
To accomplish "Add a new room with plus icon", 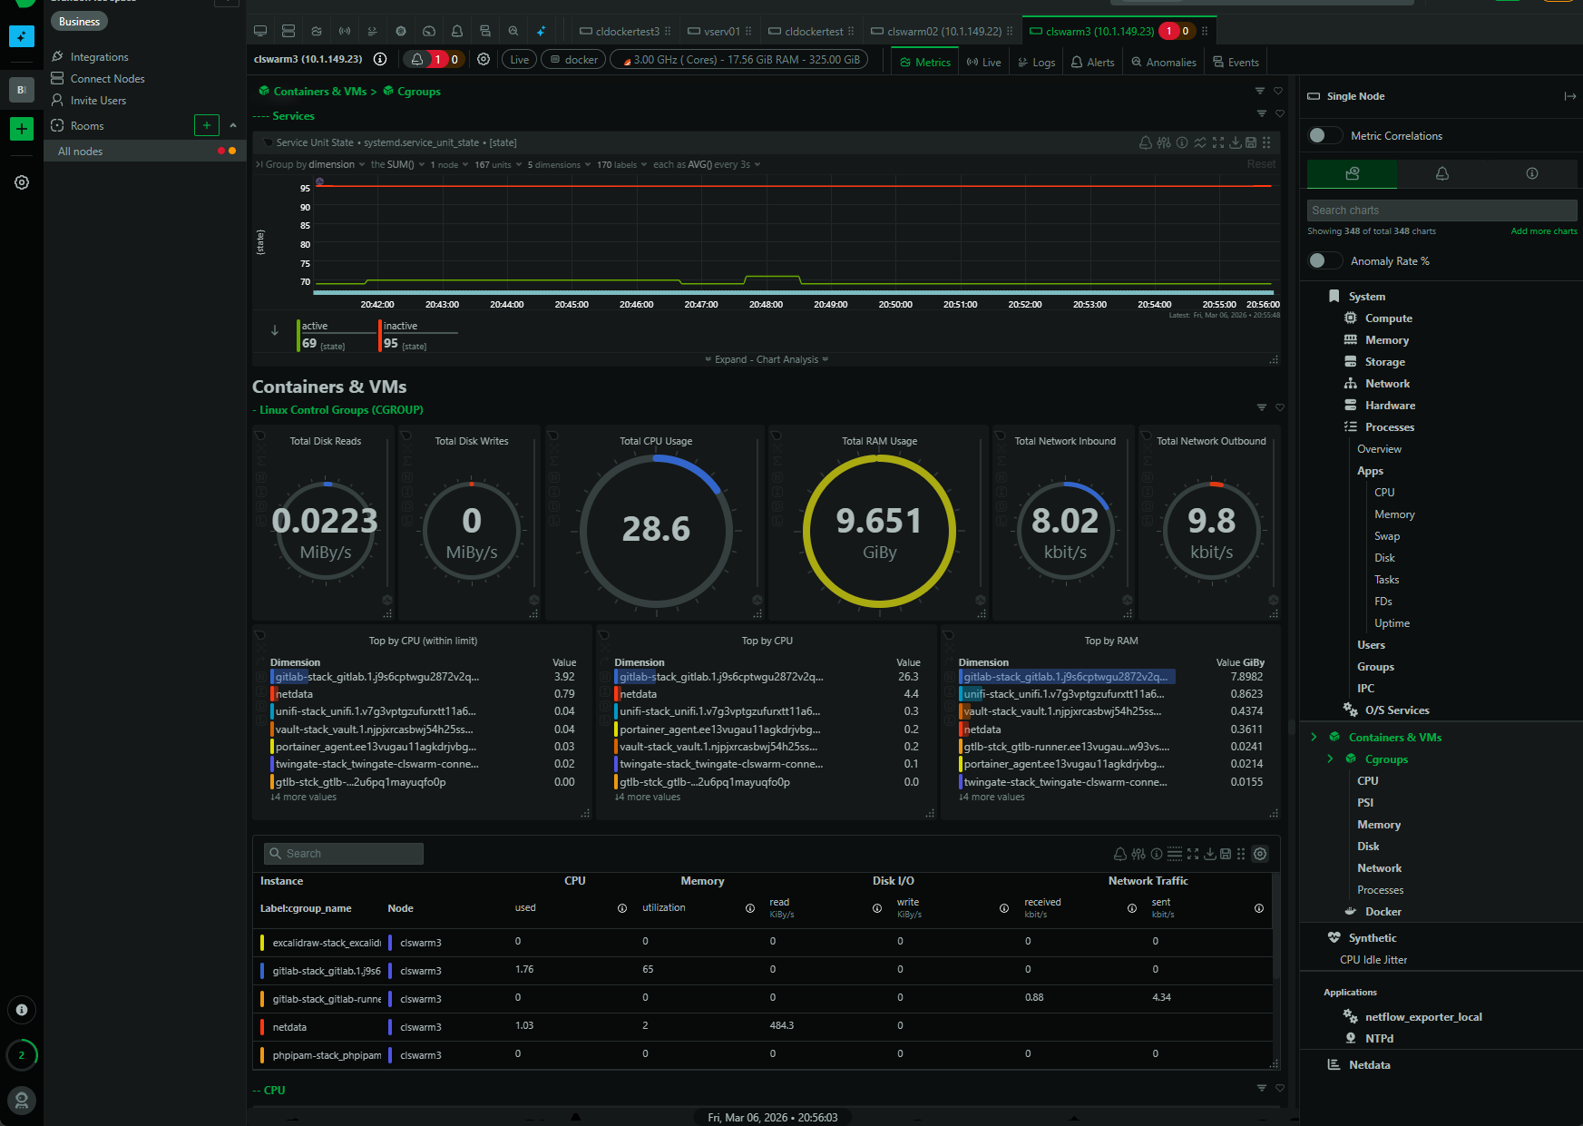I will click(x=207, y=125).
